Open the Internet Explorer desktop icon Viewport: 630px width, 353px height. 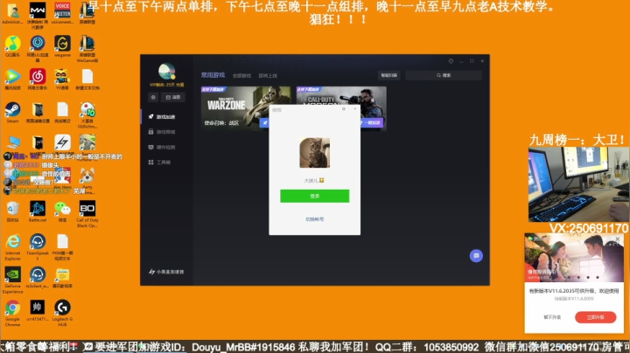tap(12, 247)
